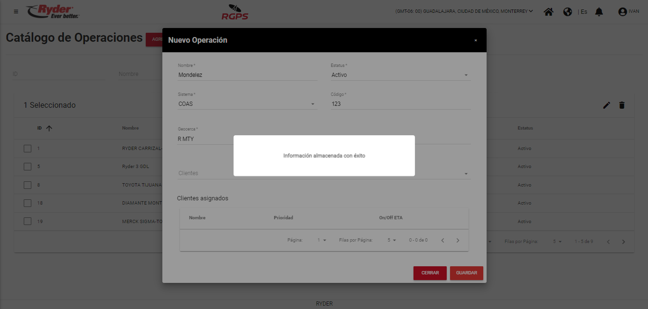Click the globe language icon
Screen dimensions: 648x309
point(567,12)
